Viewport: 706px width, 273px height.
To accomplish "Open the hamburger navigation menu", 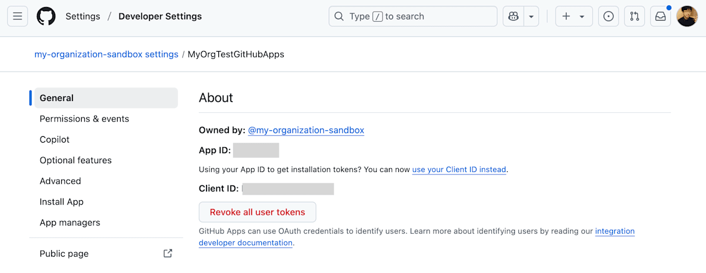I will click(x=17, y=16).
